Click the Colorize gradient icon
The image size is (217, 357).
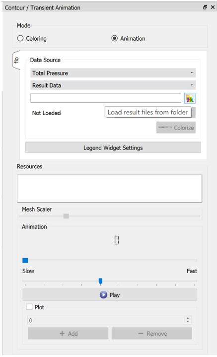(x=165, y=127)
